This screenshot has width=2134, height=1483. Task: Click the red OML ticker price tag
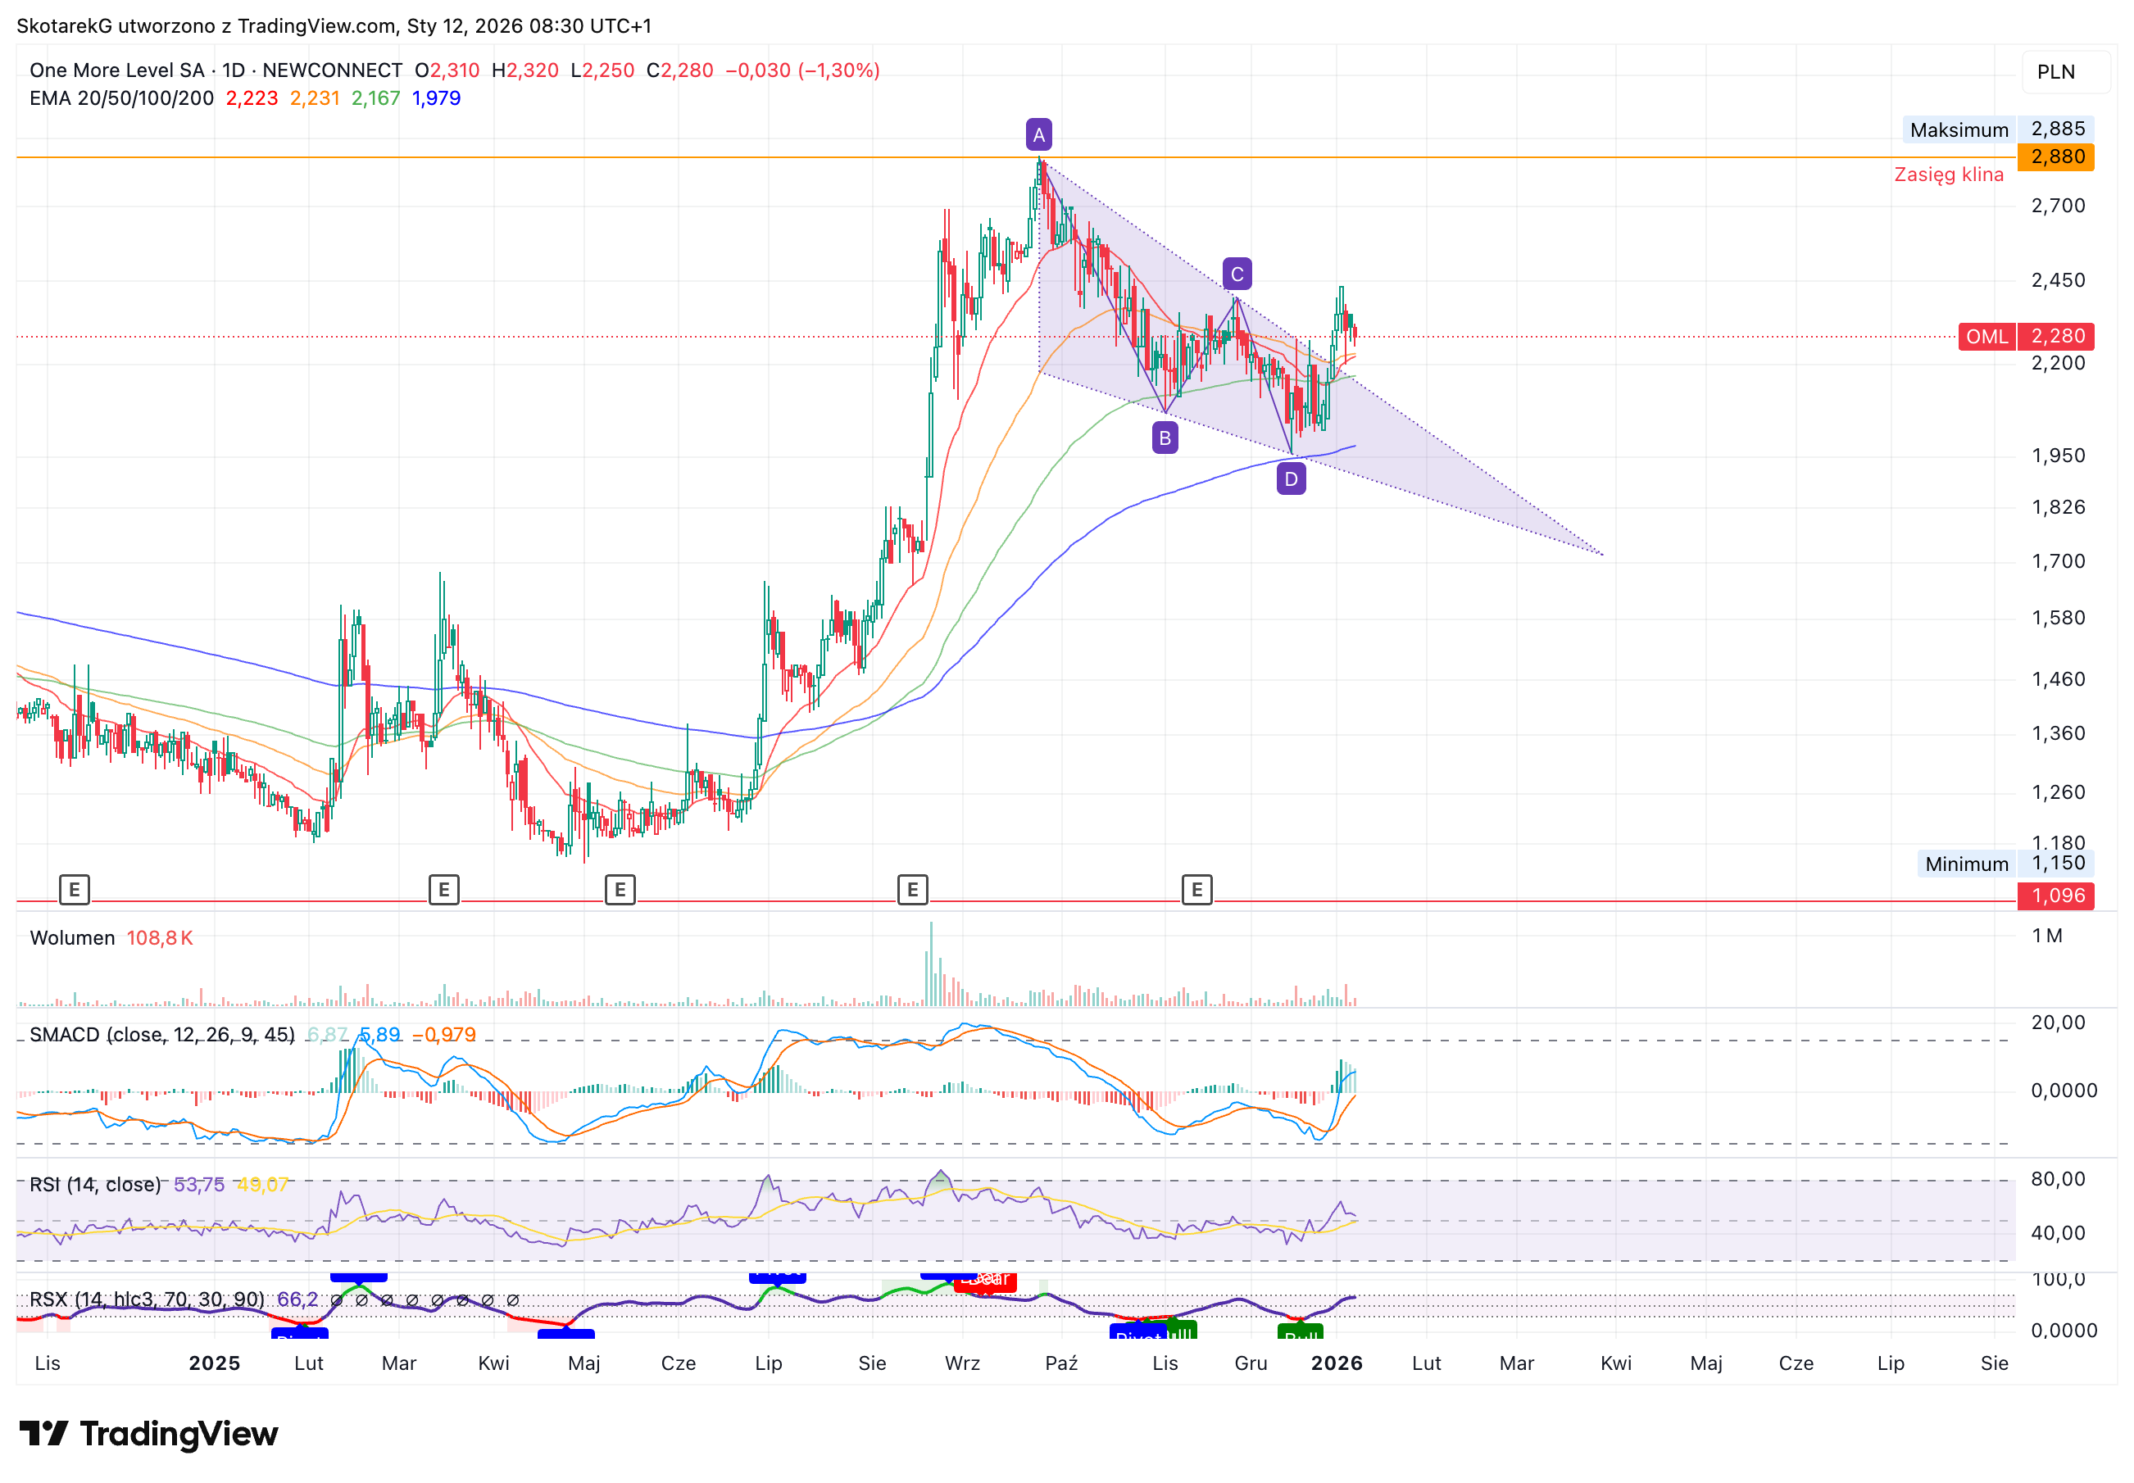(x=1986, y=337)
